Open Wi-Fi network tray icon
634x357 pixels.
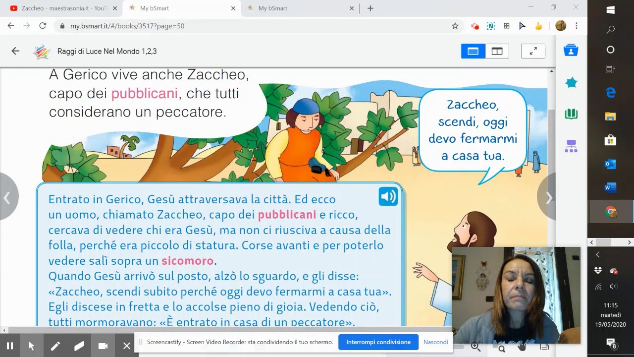tap(598, 287)
